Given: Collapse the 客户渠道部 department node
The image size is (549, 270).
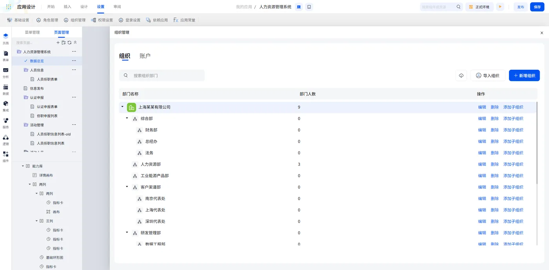Looking at the screenshot, I should [127, 187].
